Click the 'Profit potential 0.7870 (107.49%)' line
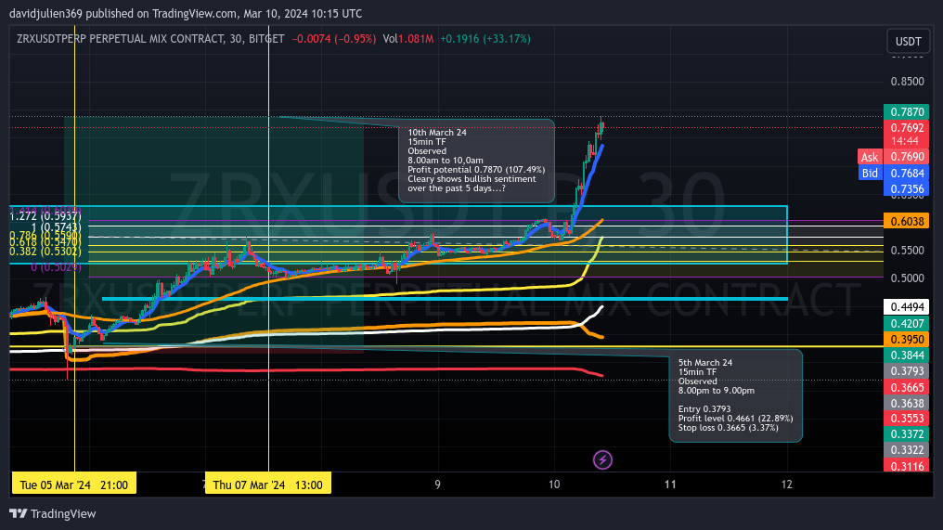 pos(476,170)
